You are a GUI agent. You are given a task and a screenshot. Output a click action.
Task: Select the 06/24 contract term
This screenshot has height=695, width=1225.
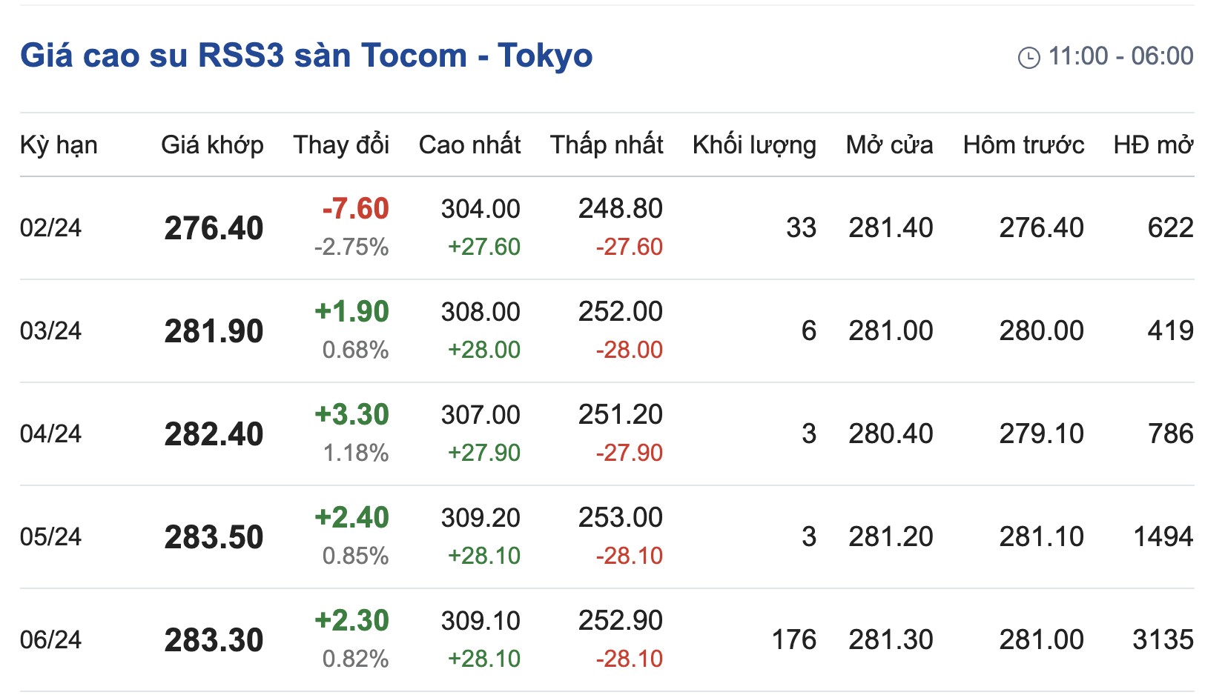point(50,639)
